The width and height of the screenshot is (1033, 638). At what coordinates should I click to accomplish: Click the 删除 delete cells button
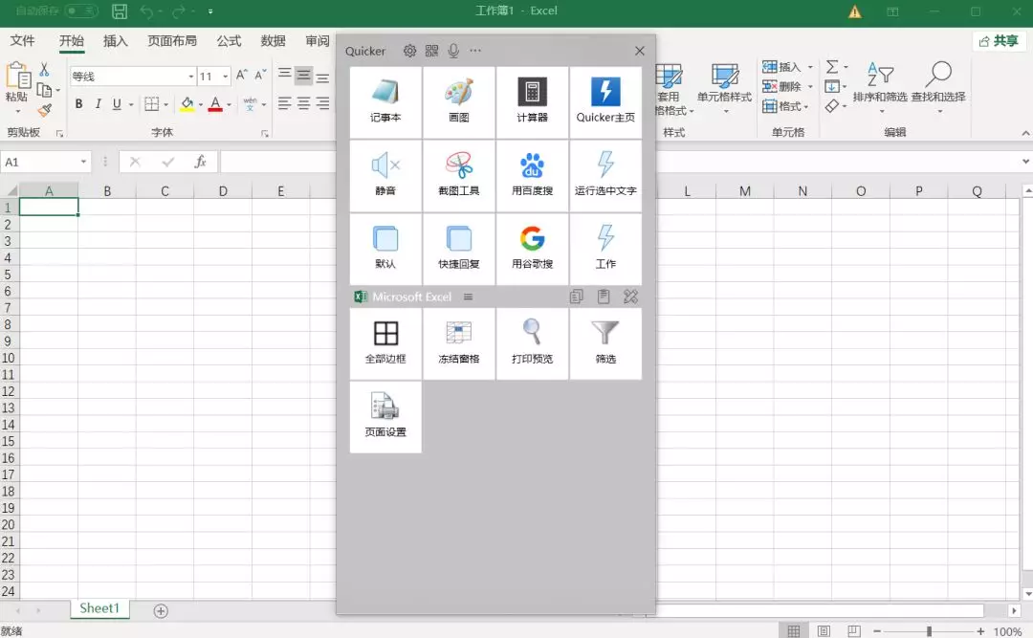click(x=782, y=86)
